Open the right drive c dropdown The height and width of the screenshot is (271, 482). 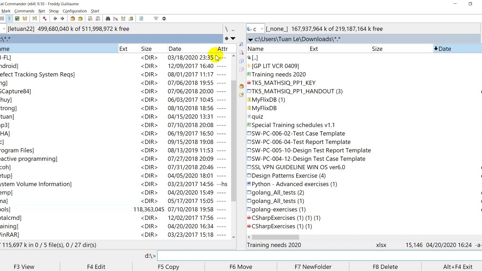(256, 29)
